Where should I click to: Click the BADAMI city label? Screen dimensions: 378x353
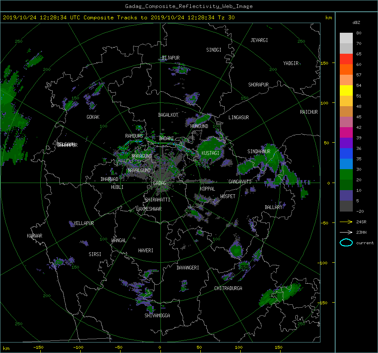pos(166,139)
